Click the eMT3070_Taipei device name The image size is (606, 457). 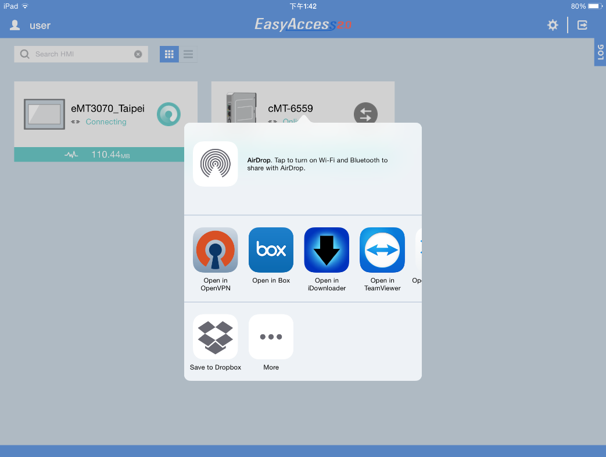(x=108, y=108)
